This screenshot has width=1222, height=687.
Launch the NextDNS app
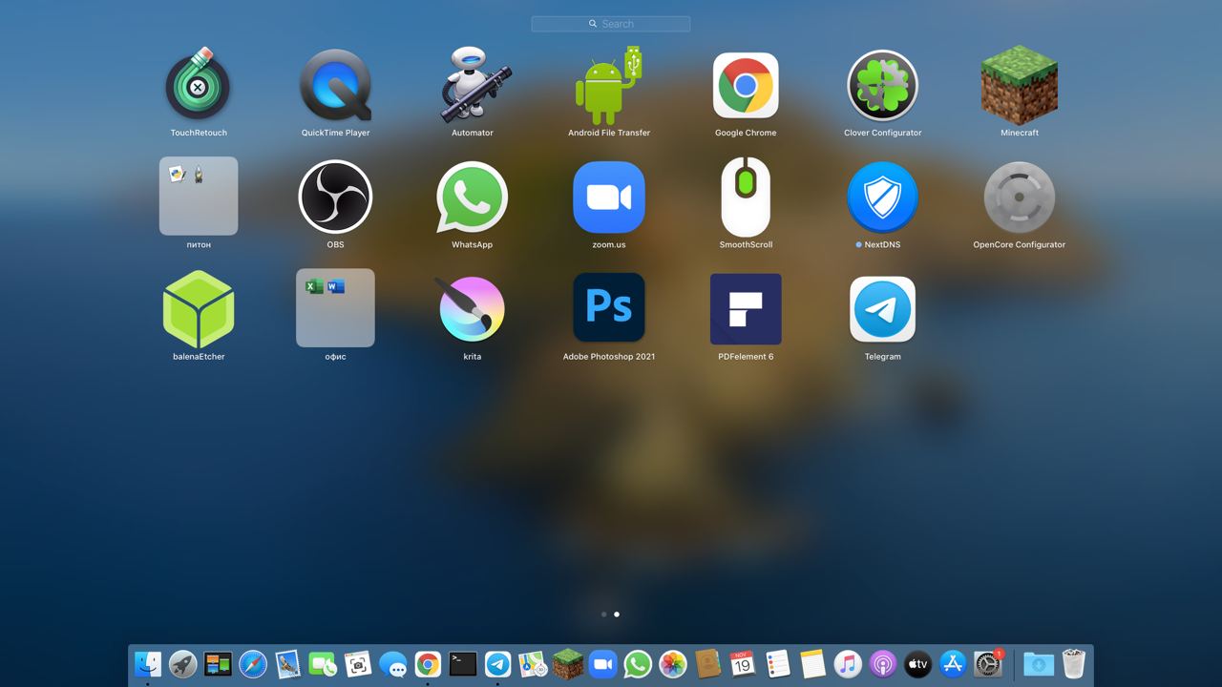[882, 197]
